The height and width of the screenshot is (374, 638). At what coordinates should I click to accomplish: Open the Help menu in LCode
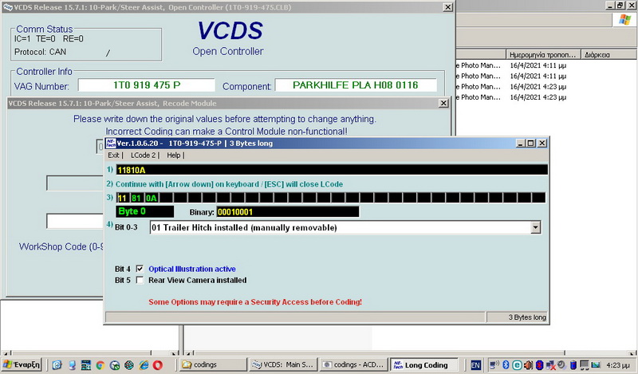pos(173,155)
